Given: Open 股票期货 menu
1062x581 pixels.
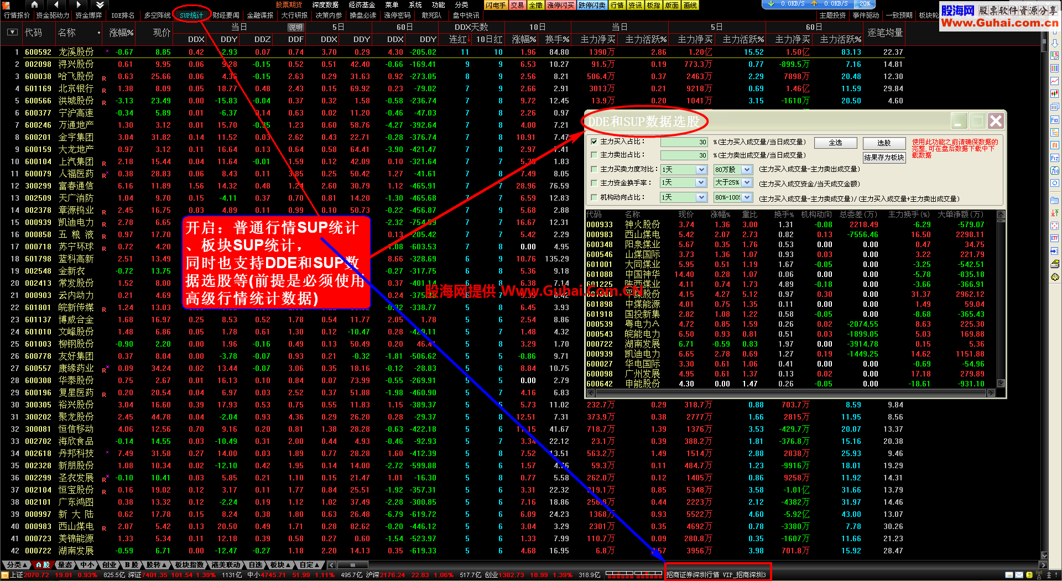Looking at the screenshot, I should click(x=289, y=5).
